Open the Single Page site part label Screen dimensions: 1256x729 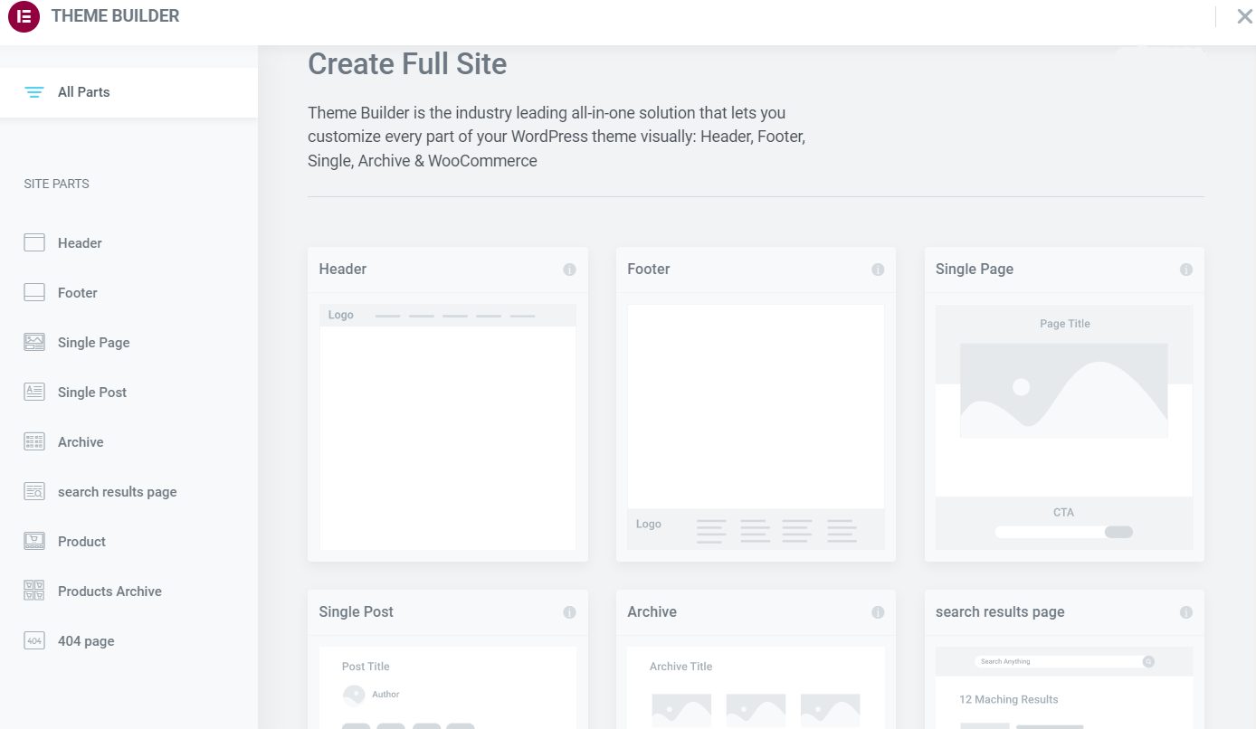tap(94, 343)
